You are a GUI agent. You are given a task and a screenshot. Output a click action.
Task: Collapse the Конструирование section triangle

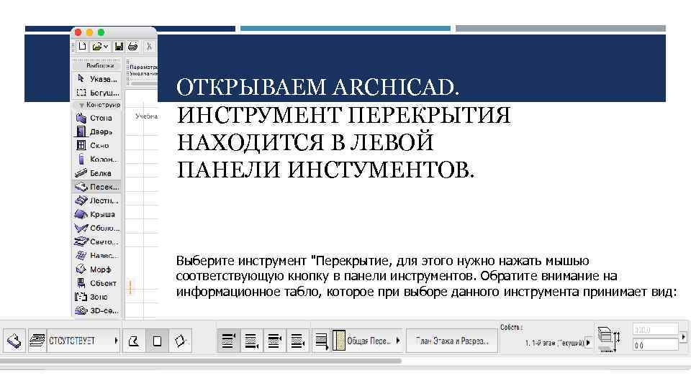[81, 105]
